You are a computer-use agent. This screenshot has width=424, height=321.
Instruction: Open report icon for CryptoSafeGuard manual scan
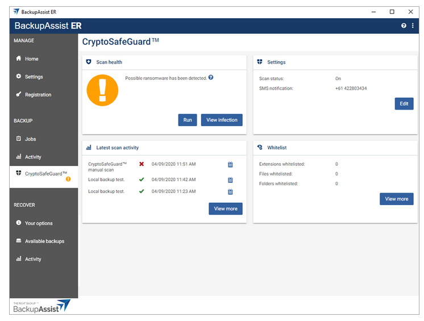[230, 165]
